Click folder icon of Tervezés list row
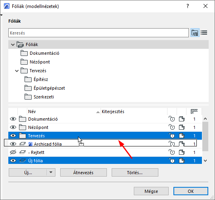The height and width of the screenshot is (200, 215). pyautogui.click(x=23, y=136)
